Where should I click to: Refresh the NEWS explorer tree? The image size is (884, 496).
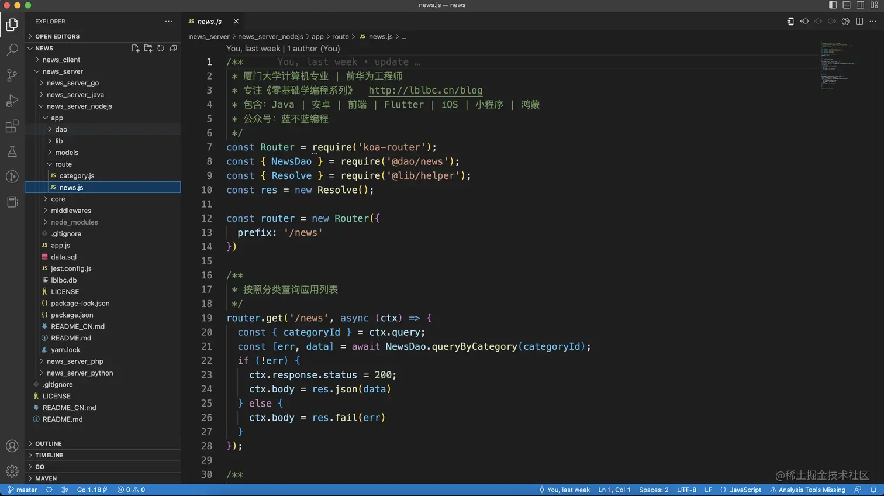click(x=161, y=49)
